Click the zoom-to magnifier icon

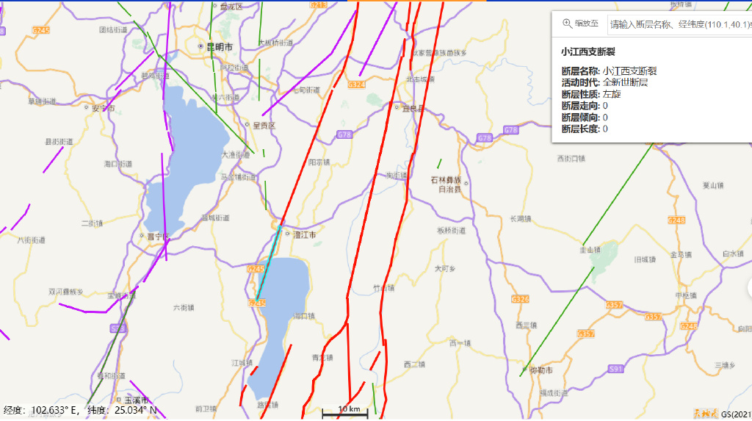coord(567,23)
